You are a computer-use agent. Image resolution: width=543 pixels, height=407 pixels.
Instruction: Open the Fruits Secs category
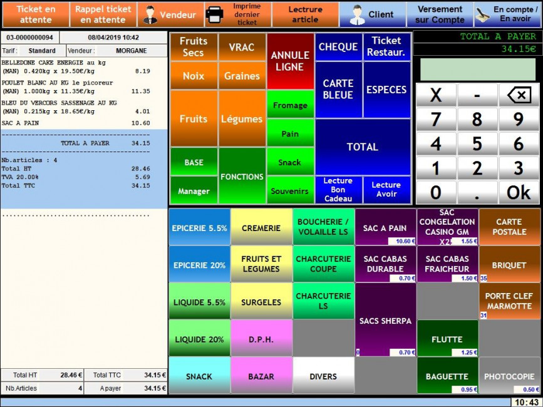[194, 47]
